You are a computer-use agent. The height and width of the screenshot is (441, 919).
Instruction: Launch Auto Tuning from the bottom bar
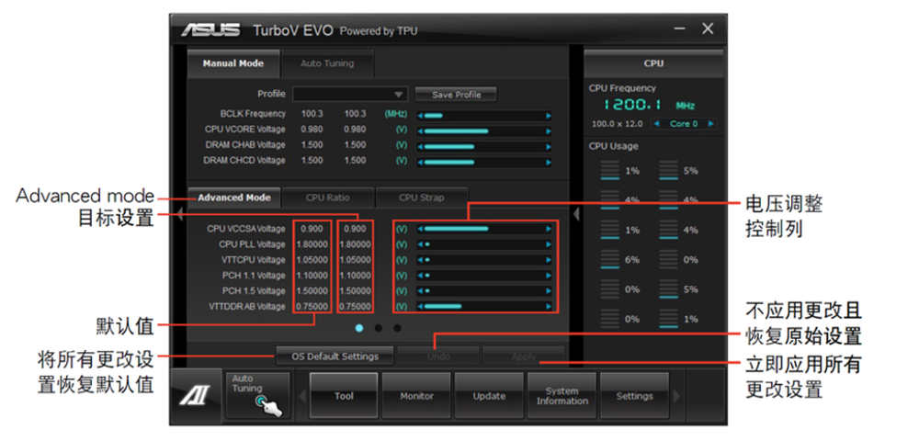[257, 396]
